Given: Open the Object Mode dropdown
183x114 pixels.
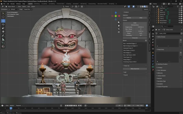Looking at the screenshot, I should (11, 7).
